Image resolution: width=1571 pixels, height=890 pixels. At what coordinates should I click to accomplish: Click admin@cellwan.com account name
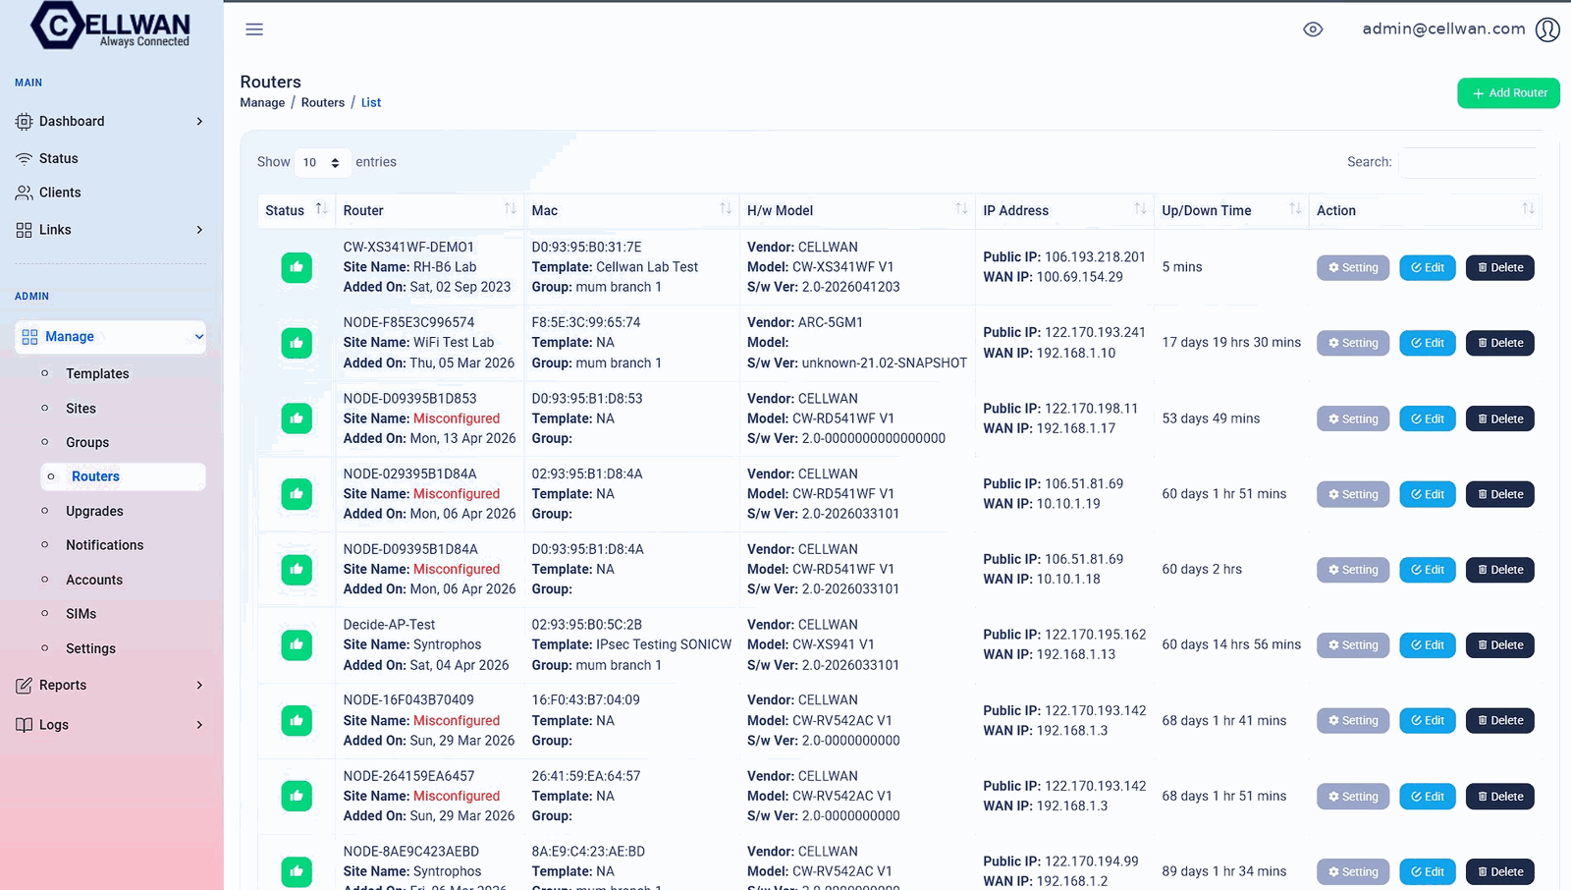click(1443, 29)
